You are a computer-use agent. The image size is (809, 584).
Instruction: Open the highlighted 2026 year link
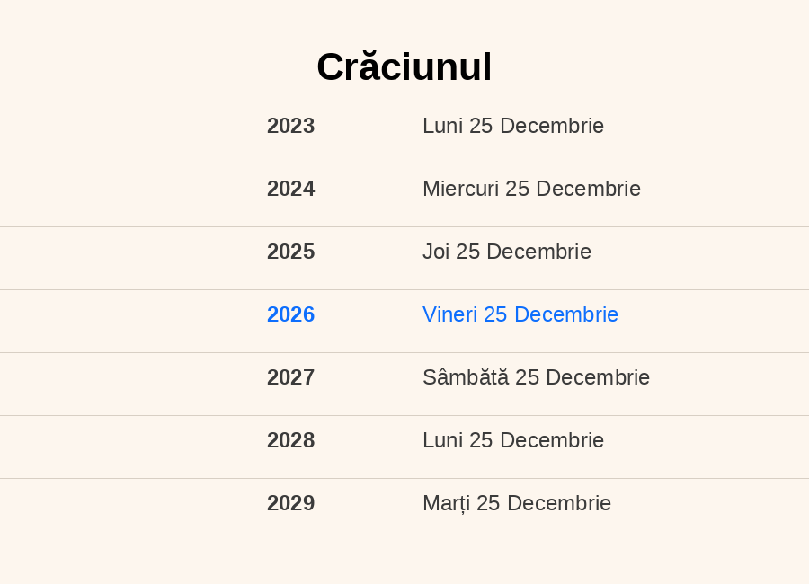pyautogui.click(x=290, y=314)
